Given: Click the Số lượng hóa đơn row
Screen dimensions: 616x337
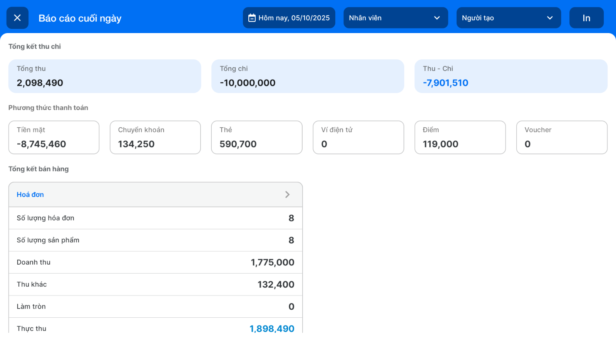Looking at the screenshot, I should [156, 218].
